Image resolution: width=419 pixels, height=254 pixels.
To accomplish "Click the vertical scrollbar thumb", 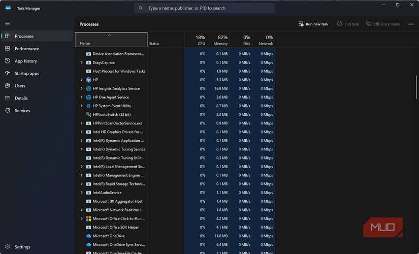I will 416,87.
